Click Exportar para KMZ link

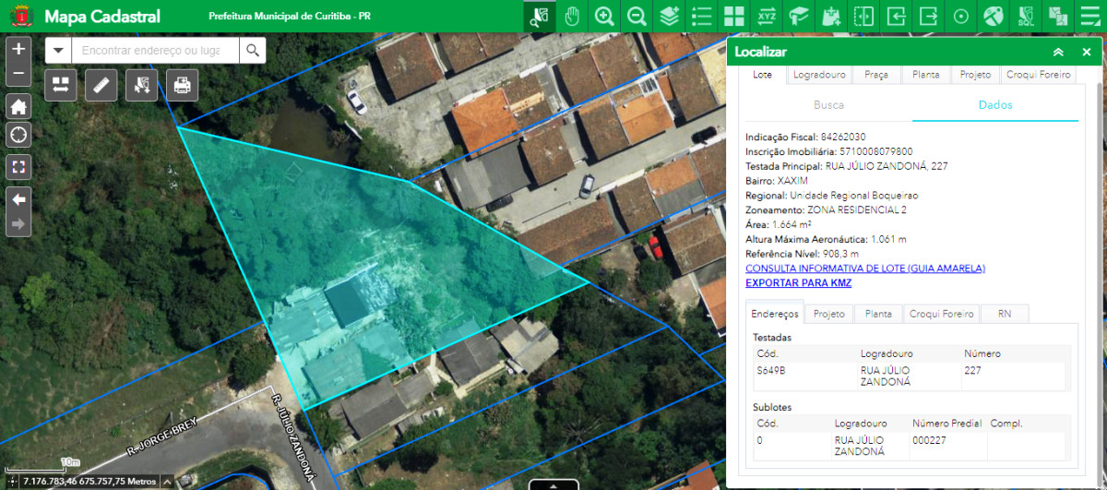pos(799,283)
